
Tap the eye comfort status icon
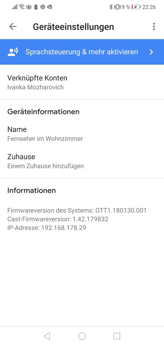tap(29, 7)
